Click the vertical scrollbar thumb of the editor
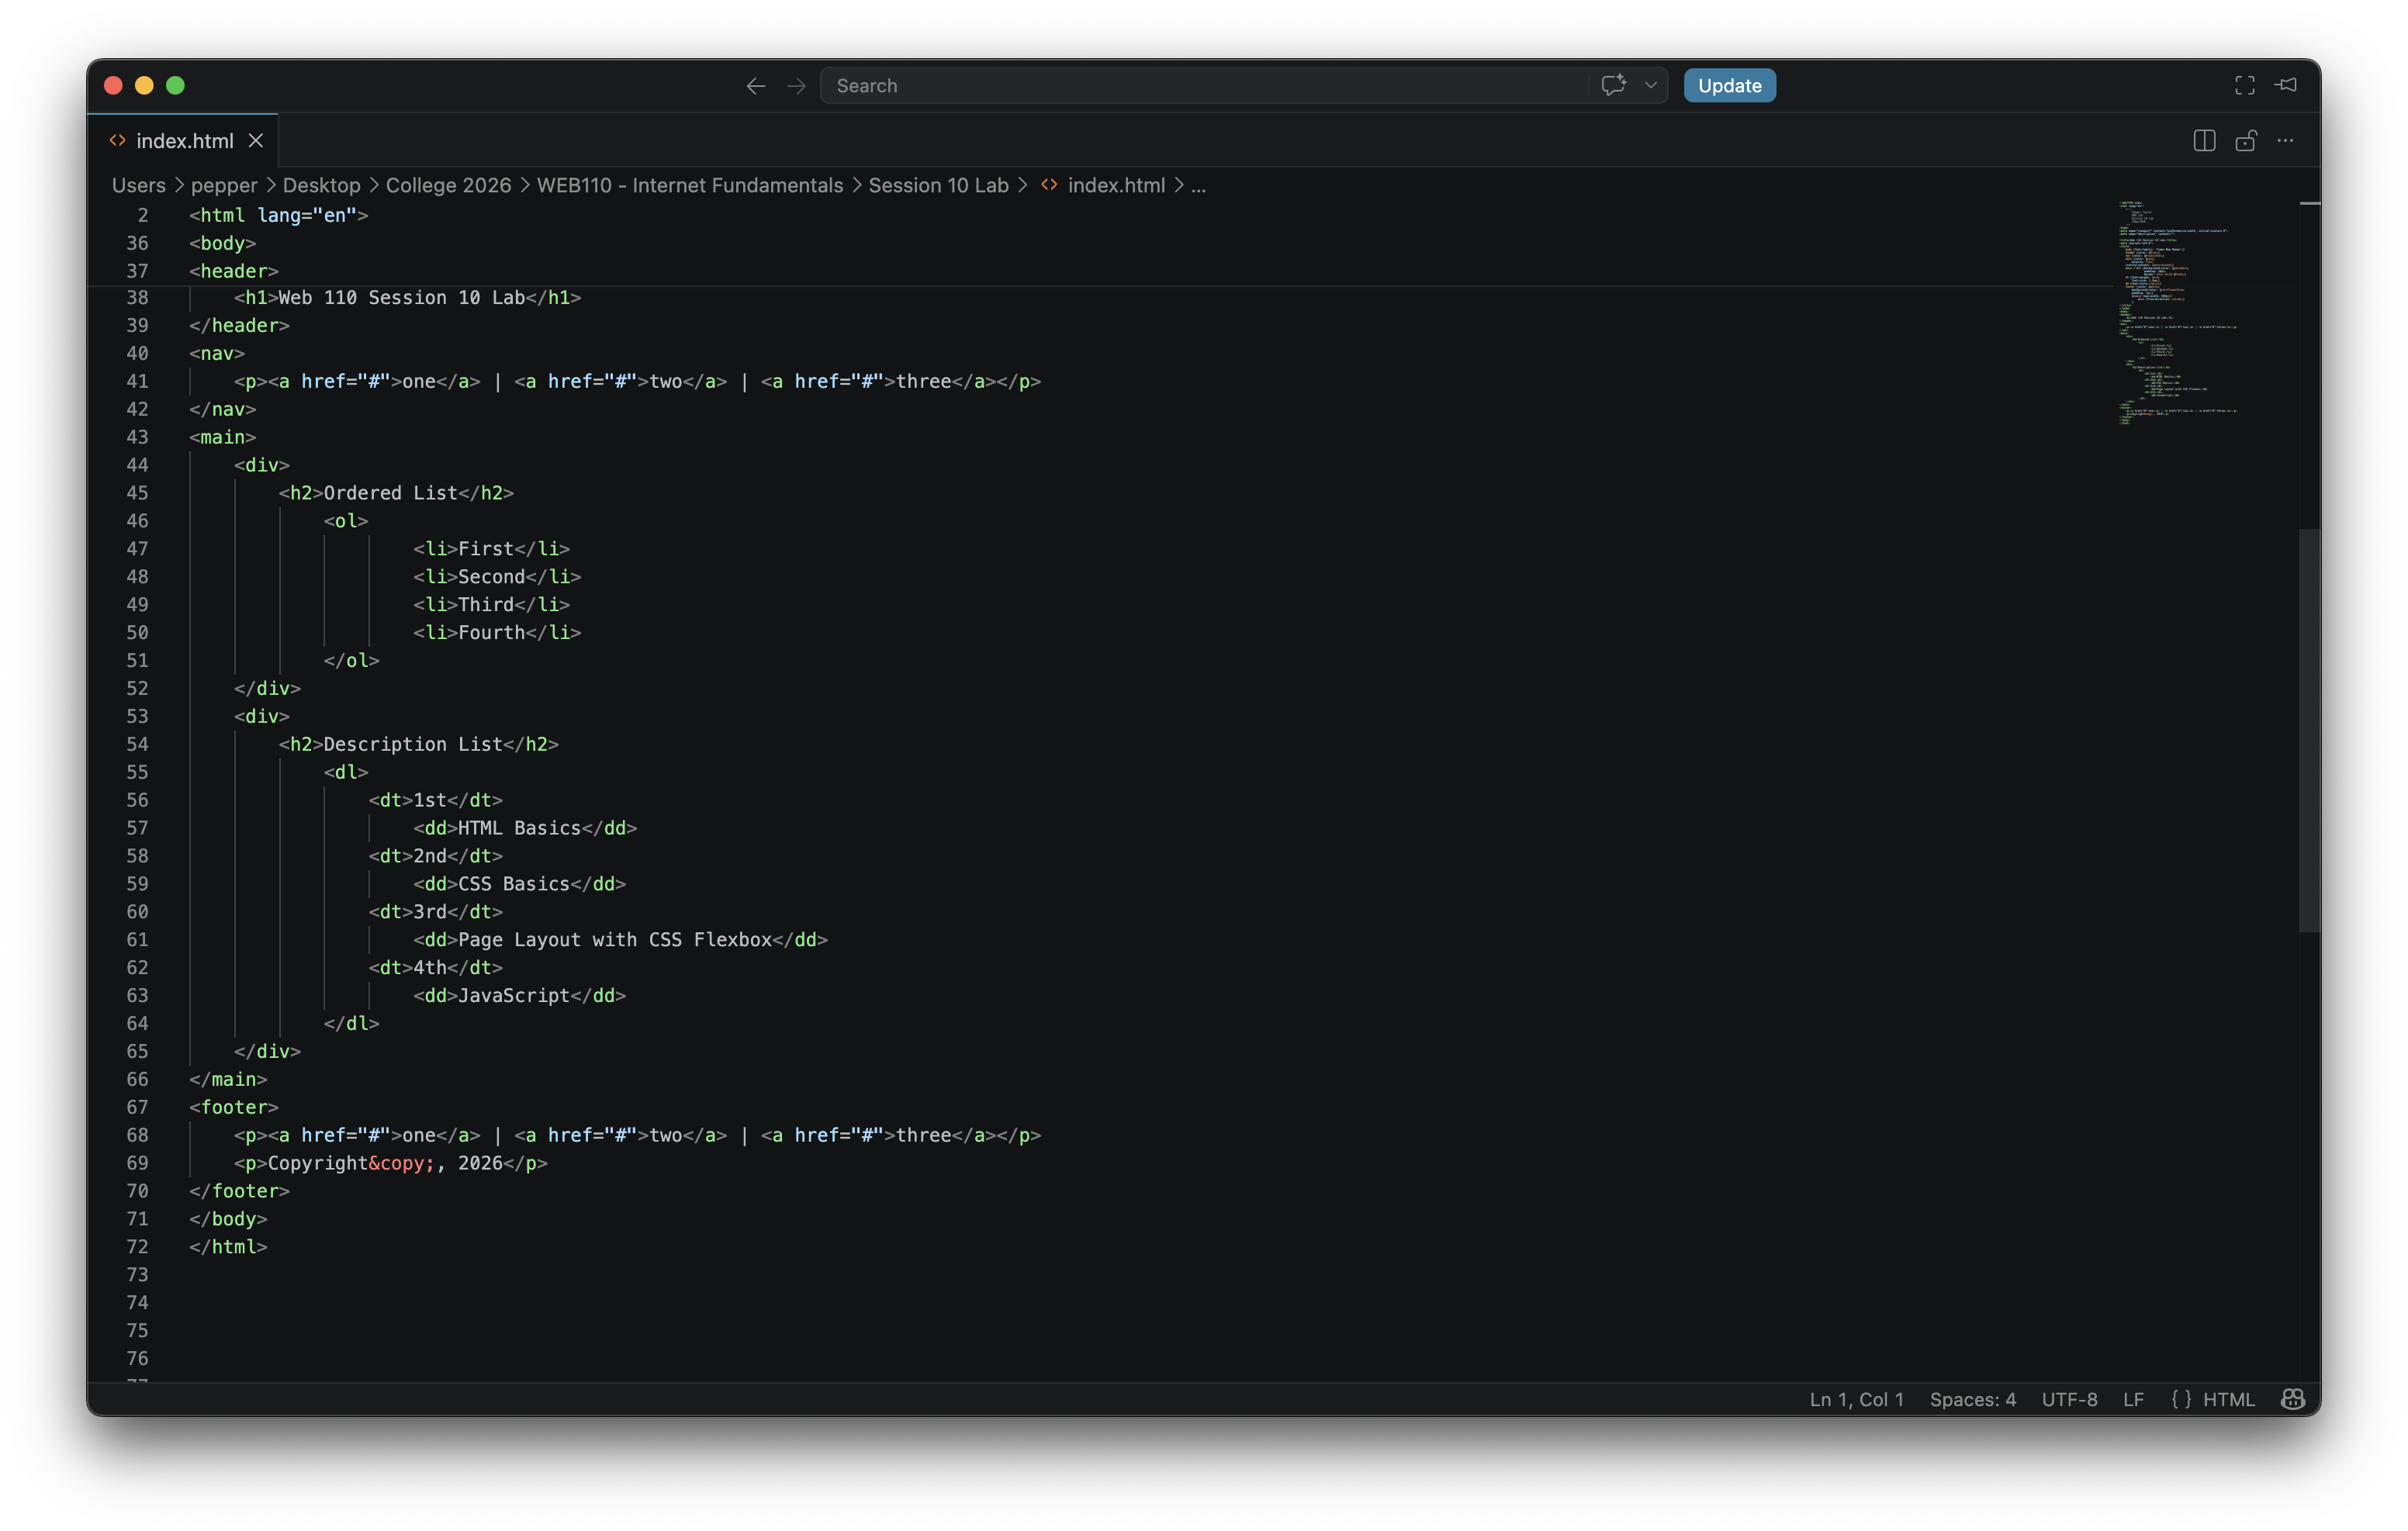Image resolution: width=2408 pixels, height=1531 pixels. click(x=2309, y=730)
